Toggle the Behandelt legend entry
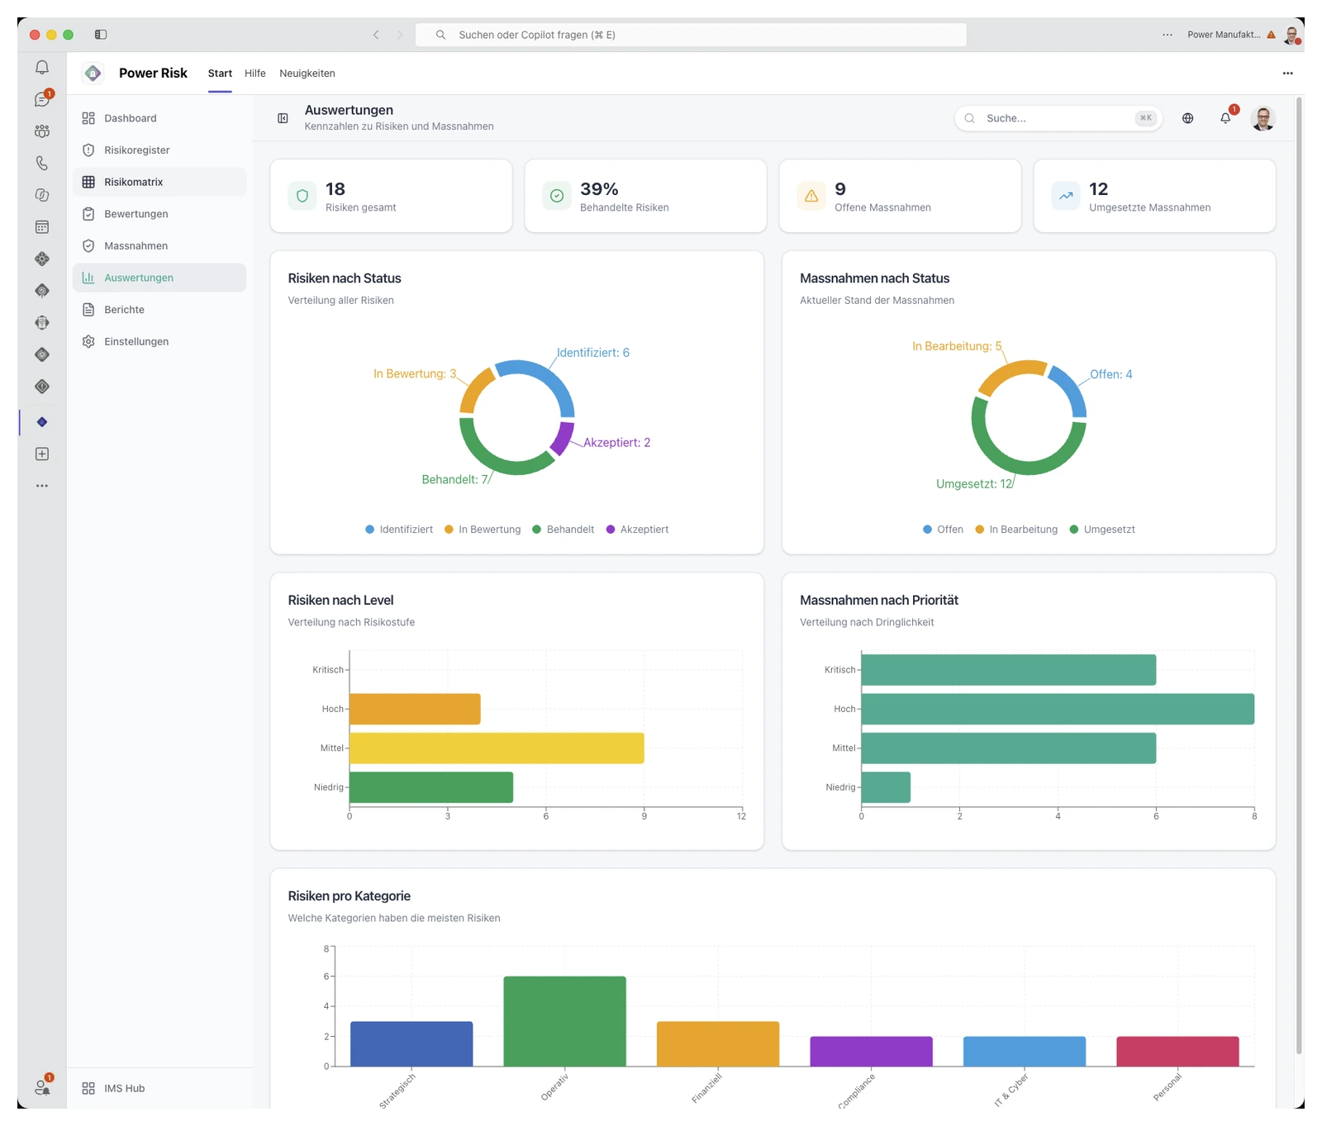This screenshot has height=1126, width=1322. tap(564, 530)
